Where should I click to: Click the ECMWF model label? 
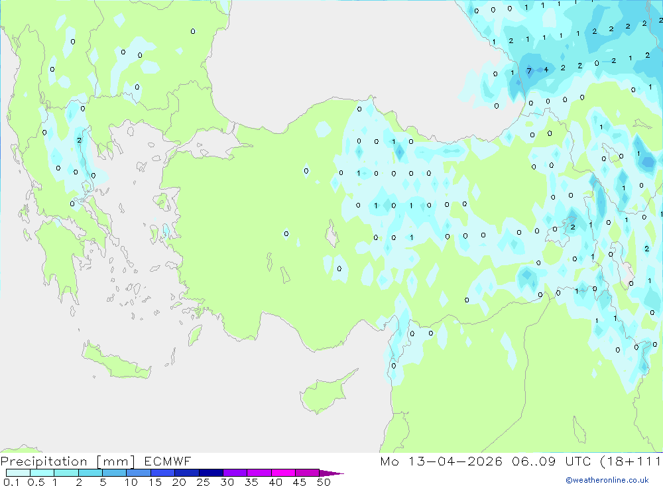pos(168,461)
